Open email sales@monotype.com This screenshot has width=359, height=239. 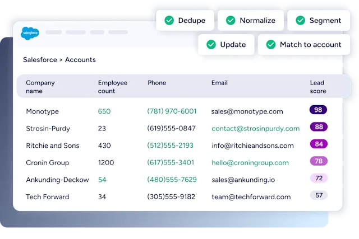[247, 111]
